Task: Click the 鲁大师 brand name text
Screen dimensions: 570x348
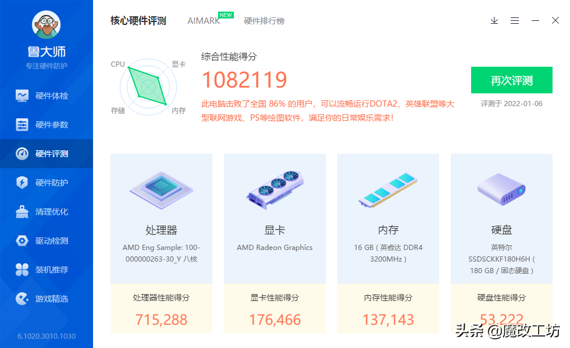Action: pyautogui.click(x=47, y=52)
